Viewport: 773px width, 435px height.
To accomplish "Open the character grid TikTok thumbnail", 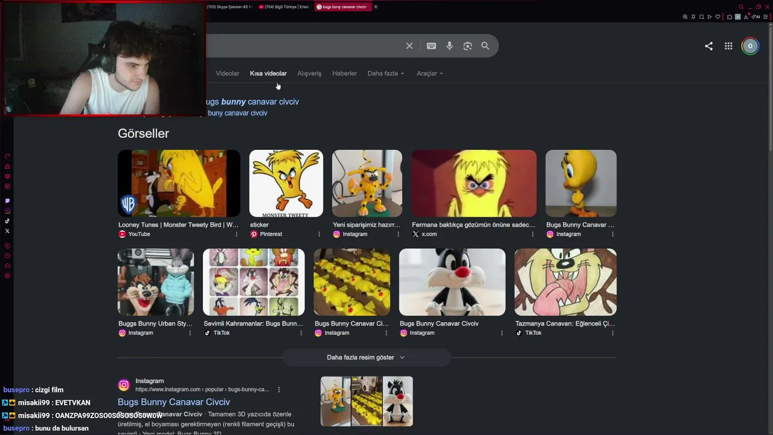I will click(254, 282).
